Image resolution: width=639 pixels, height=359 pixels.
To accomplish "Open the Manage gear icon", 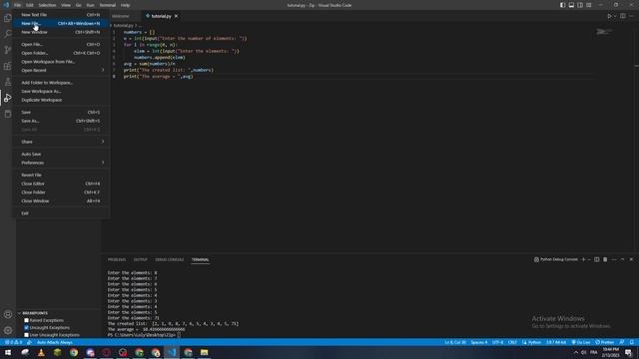I will click(8, 330).
